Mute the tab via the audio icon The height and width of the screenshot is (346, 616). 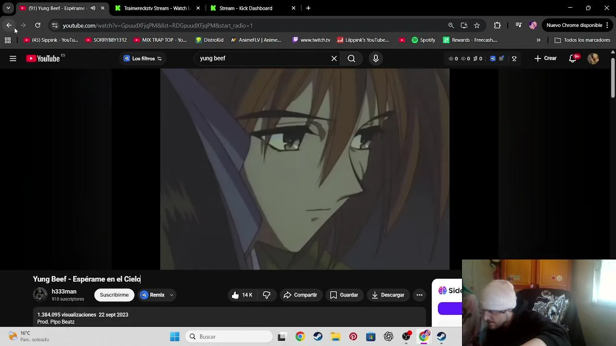coord(93,8)
